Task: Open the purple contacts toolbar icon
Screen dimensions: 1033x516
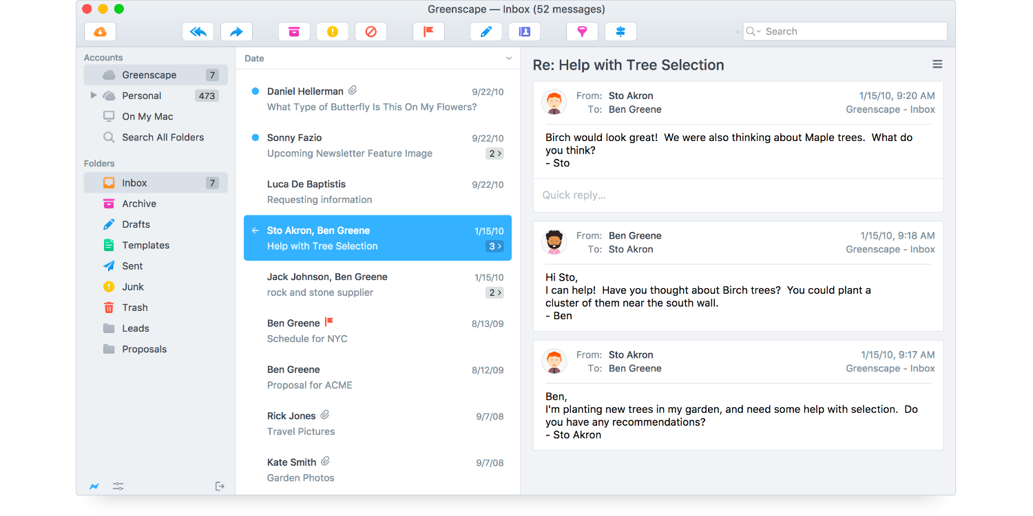Action: tap(524, 32)
